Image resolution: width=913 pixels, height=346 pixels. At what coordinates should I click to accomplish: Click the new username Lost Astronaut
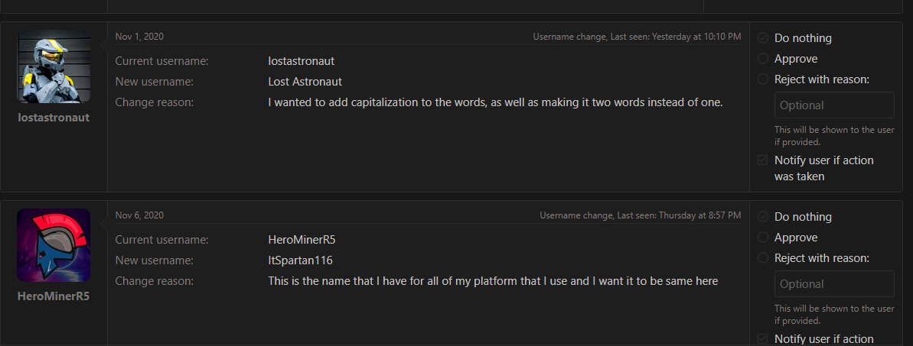pos(305,82)
